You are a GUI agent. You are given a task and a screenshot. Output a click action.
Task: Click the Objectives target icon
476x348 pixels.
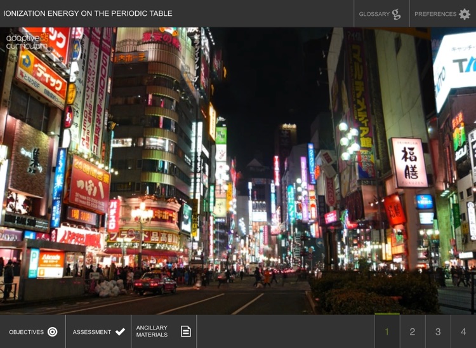point(52,332)
